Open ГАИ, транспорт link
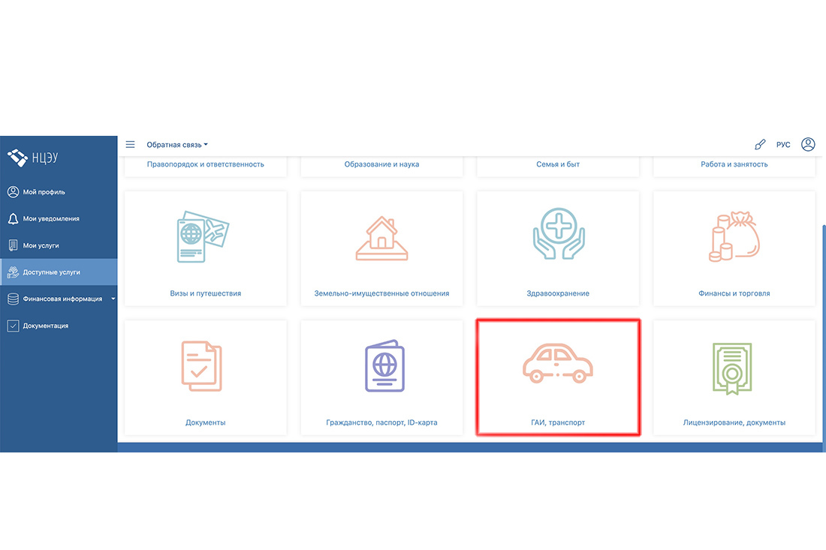Image resolution: width=826 pixels, height=550 pixels. tap(558, 422)
